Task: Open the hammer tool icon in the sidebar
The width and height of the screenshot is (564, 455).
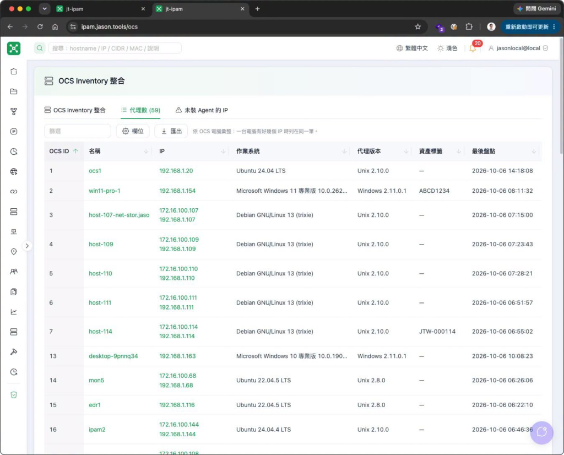Action: click(x=14, y=352)
